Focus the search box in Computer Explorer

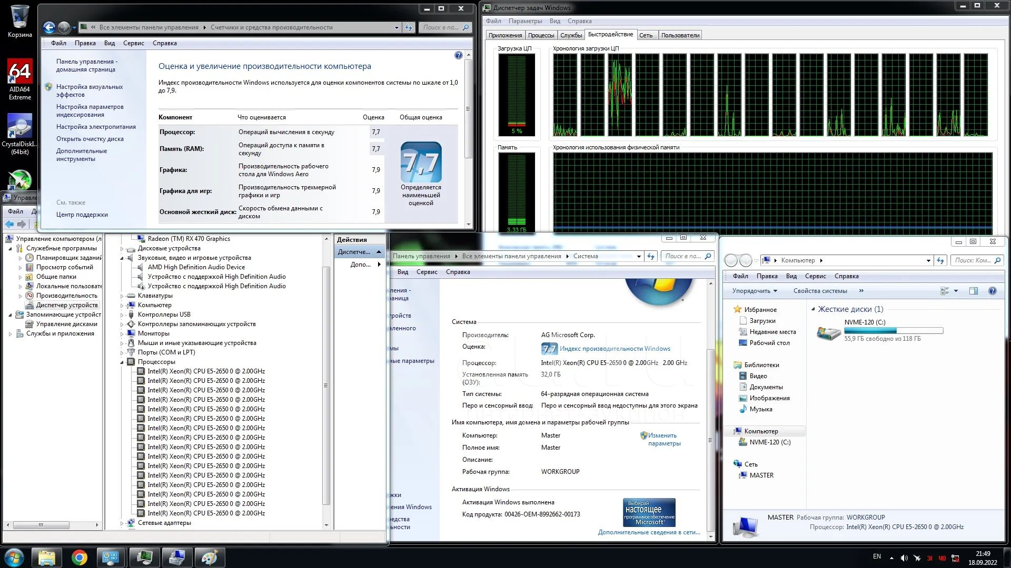[x=973, y=260]
